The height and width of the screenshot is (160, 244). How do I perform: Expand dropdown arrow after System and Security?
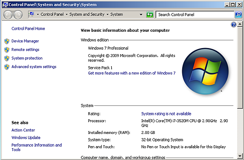pyautogui.click(x=107, y=15)
